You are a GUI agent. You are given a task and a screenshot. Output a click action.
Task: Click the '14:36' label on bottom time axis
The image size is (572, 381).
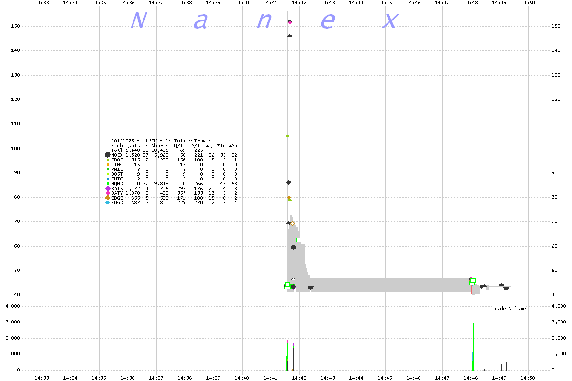128,377
